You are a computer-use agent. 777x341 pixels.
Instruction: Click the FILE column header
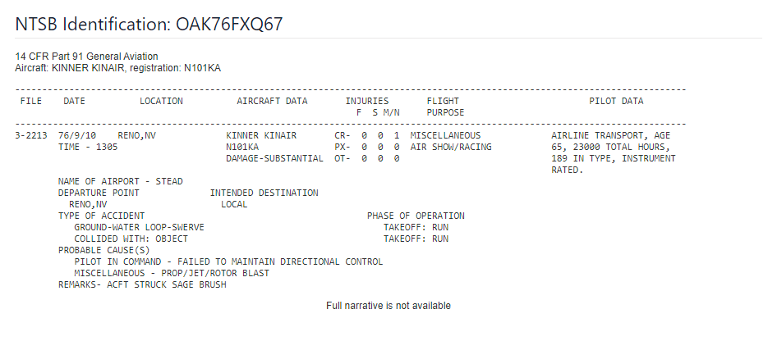coord(31,101)
